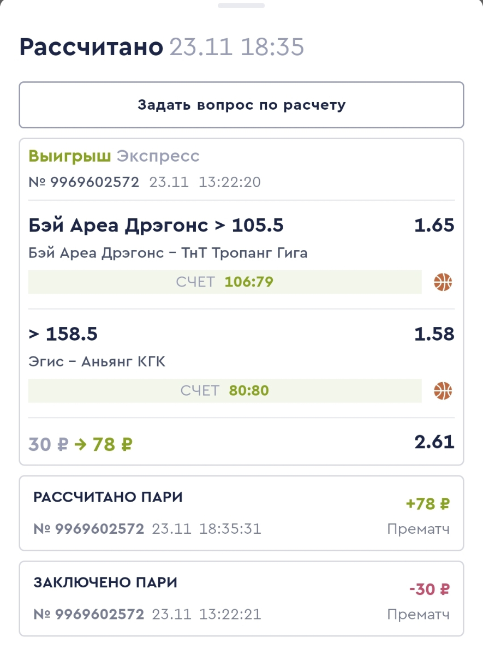The image size is (483, 655).
Task: Tap the total express odds 2.61
Action: pos(434,442)
